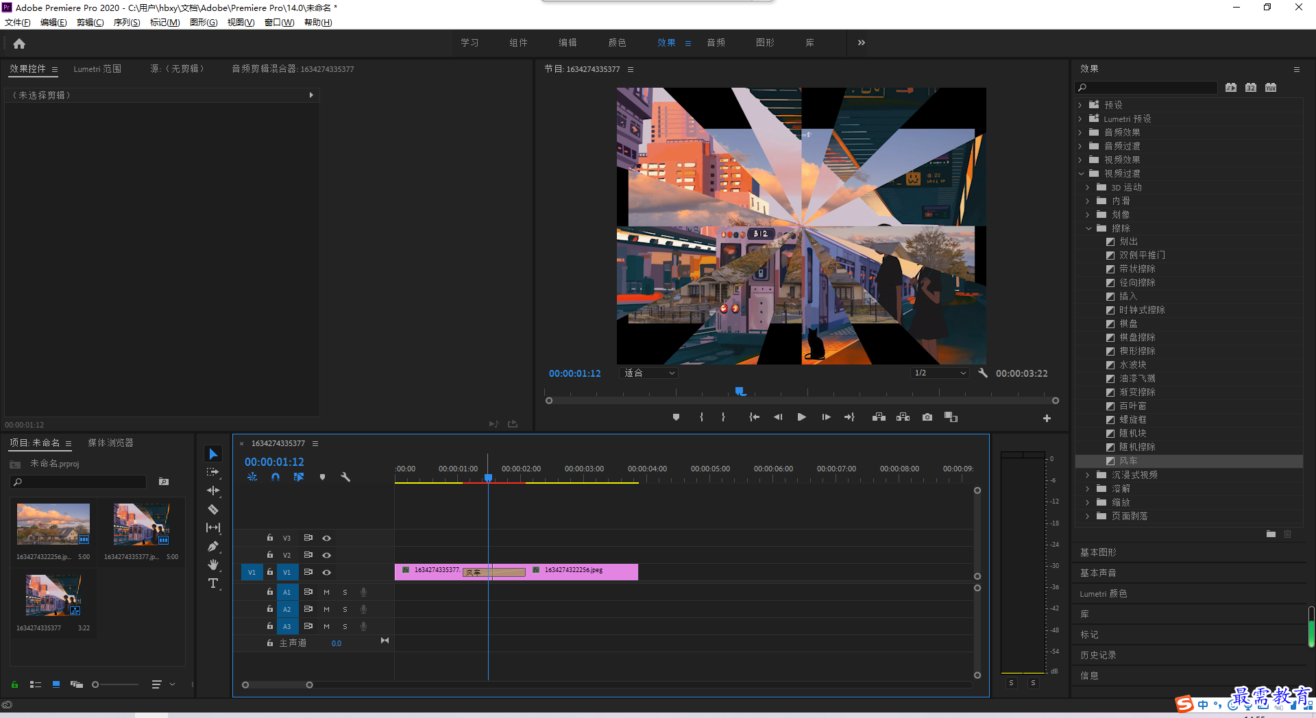Select the Slip tool
The height and width of the screenshot is (718, 1316).
point(213,528)
